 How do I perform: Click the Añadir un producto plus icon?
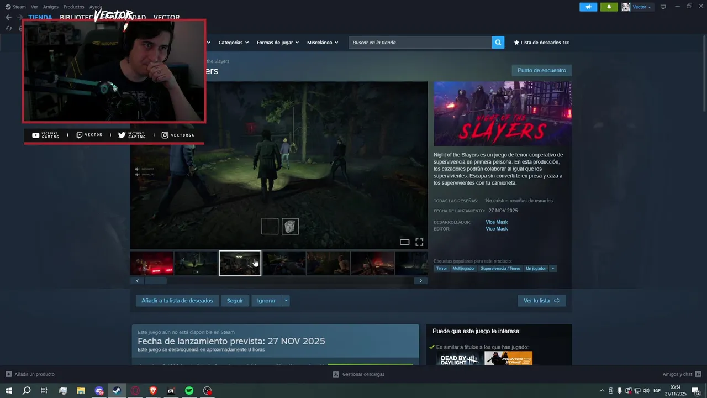pyautogui.click(x=8, y=374)
